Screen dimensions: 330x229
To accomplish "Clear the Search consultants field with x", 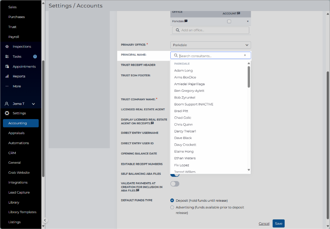I will (x=245, y=55).
